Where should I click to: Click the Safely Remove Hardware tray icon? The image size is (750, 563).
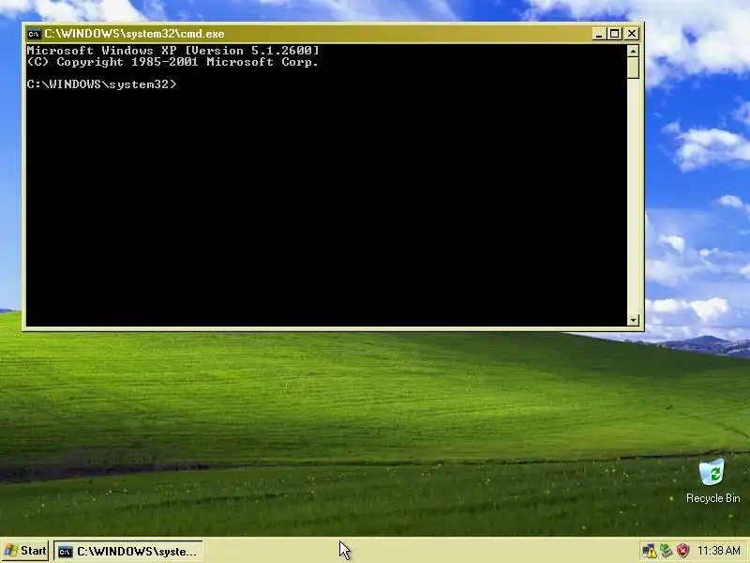(667, 551)
